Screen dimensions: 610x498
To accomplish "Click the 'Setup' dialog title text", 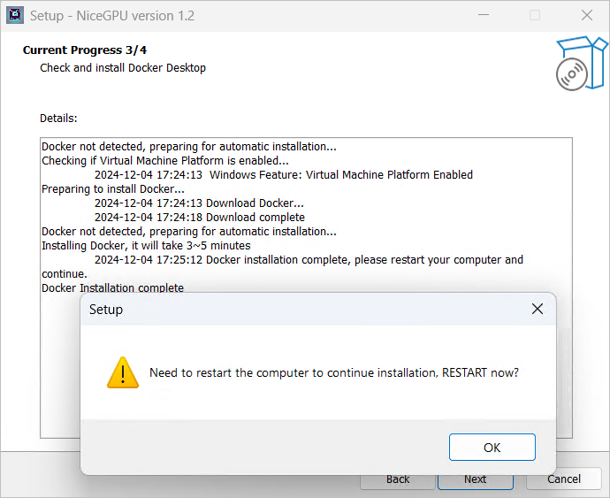I will 106,310.
